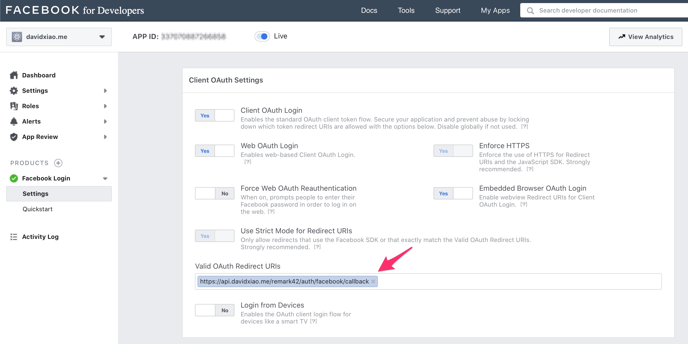Click the App Review sidebar label
The width and height of the screenshot is (688, 344).
click(40, 137)
